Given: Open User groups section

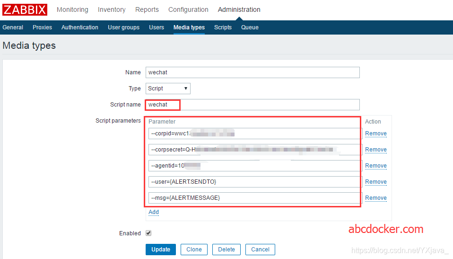Looking at the screenshot, I should click(123, 27).
